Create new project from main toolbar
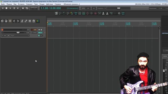Viewport: 168px width, 94px height. coord(2,21)
